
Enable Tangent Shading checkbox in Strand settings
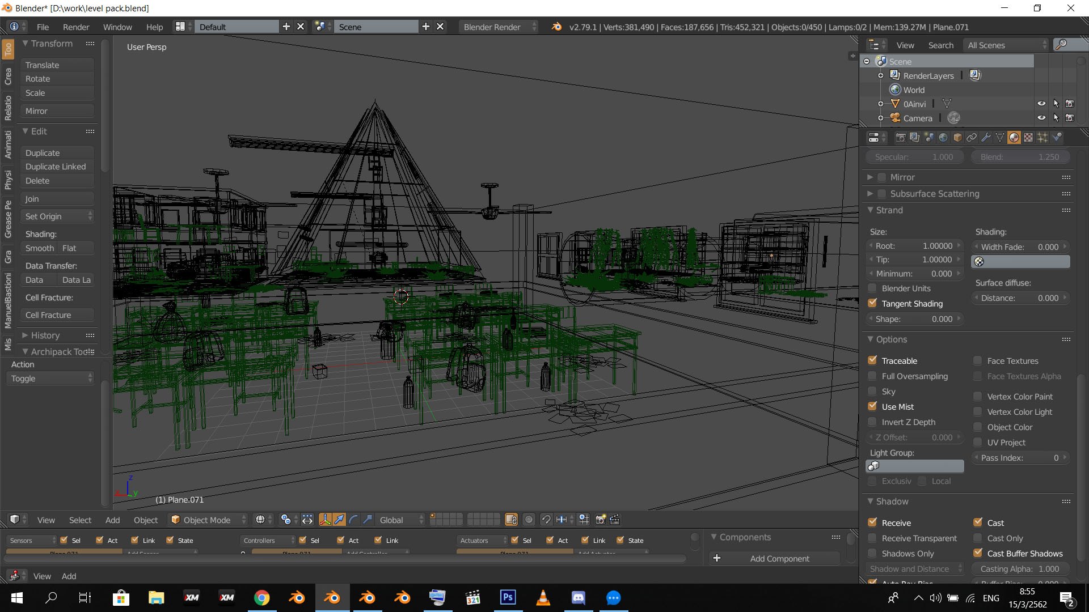872,303
